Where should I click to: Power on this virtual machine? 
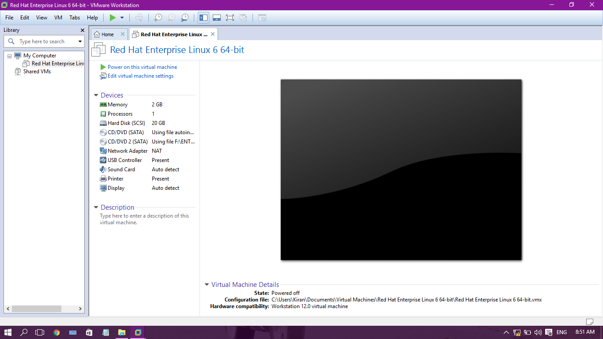coord(142,67)
